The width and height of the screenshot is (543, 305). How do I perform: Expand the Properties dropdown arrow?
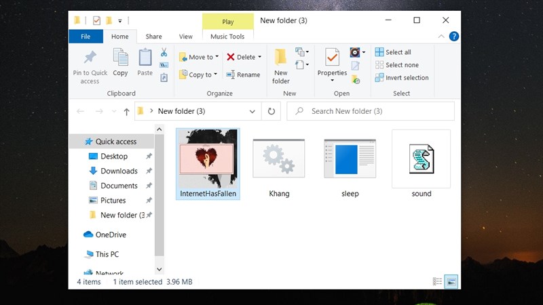(332, 80)
